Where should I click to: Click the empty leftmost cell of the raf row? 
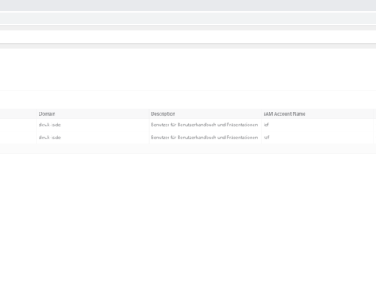(x=18, y=138)
